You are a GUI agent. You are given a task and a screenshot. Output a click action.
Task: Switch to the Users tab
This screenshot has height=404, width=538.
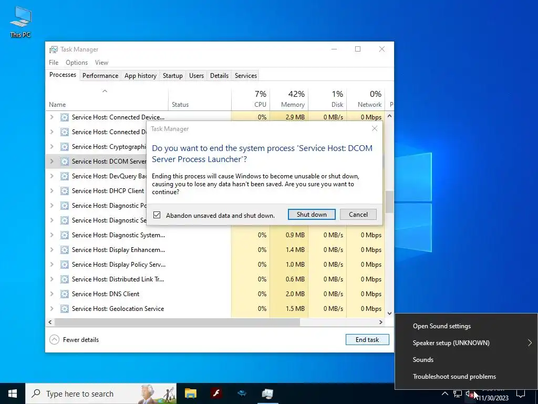(196, 76)
